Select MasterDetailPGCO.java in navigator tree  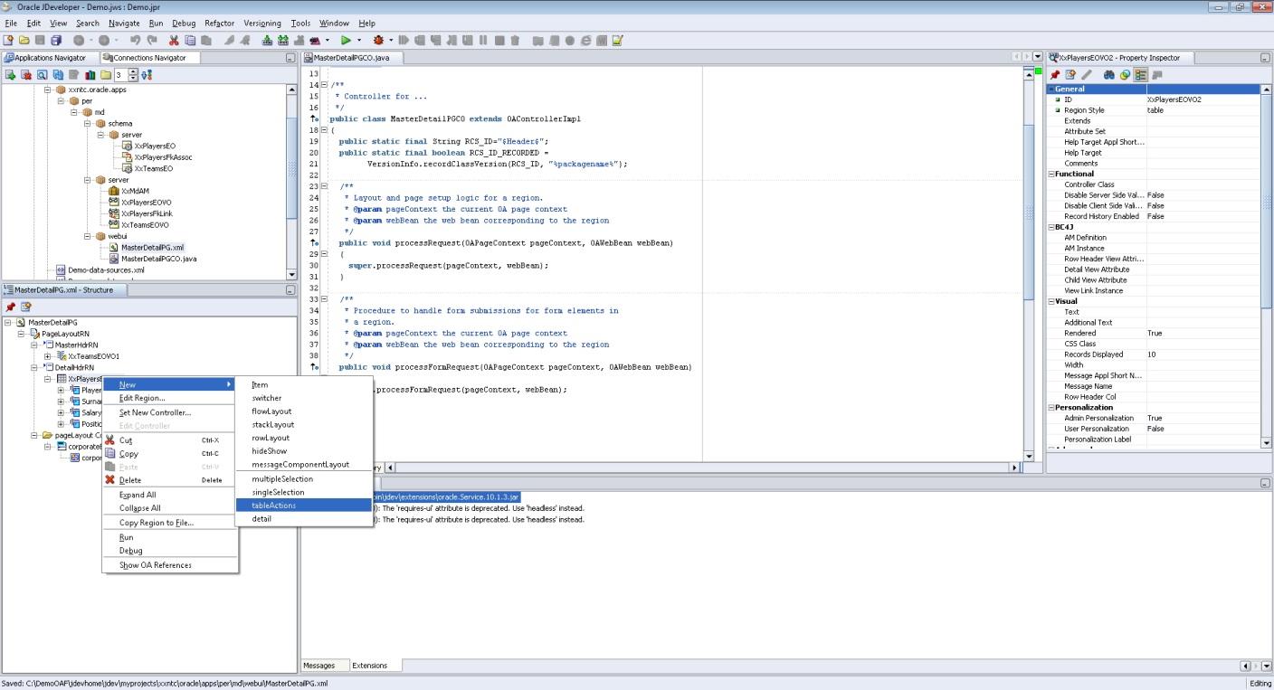click(158, 259)
